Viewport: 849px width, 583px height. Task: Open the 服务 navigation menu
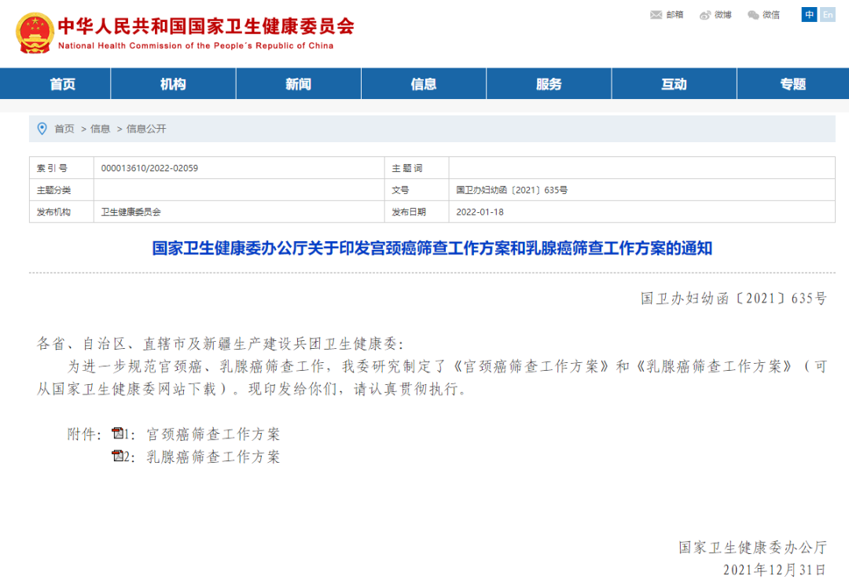point(548,83)
